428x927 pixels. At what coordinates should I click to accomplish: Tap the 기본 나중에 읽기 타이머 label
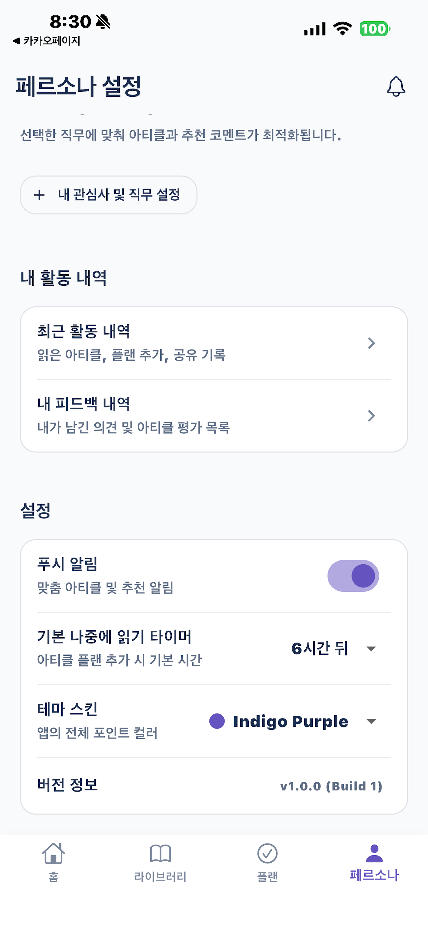[114, 637]
